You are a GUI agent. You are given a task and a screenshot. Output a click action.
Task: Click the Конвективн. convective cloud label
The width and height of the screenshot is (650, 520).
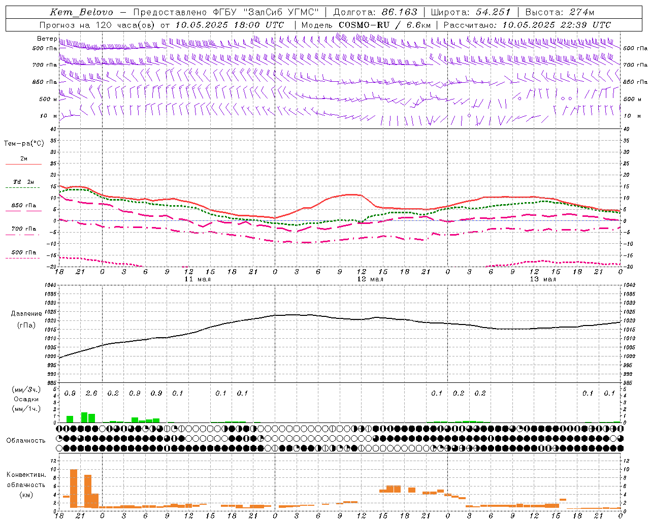pyautogui.click(x=26, y=475)
